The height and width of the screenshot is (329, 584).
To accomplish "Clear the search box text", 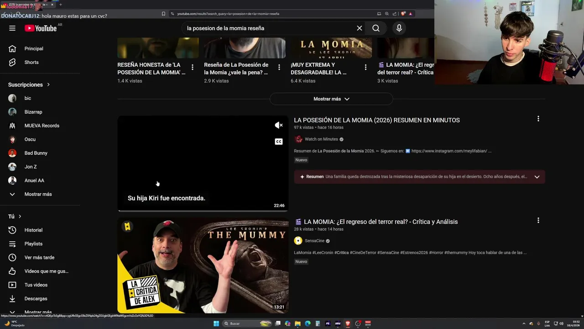I will 360,28.
